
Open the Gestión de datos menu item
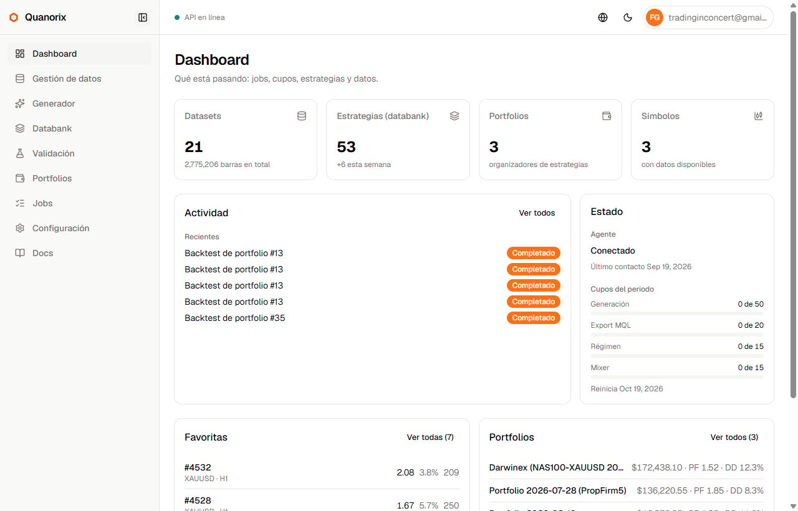80,79
